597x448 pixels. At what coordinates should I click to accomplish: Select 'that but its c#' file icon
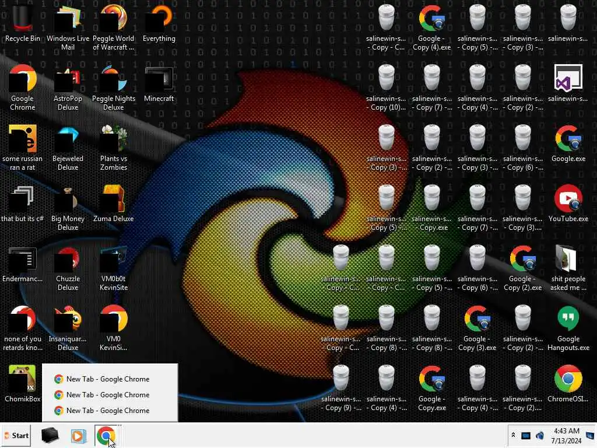click(x=23, y=204)
